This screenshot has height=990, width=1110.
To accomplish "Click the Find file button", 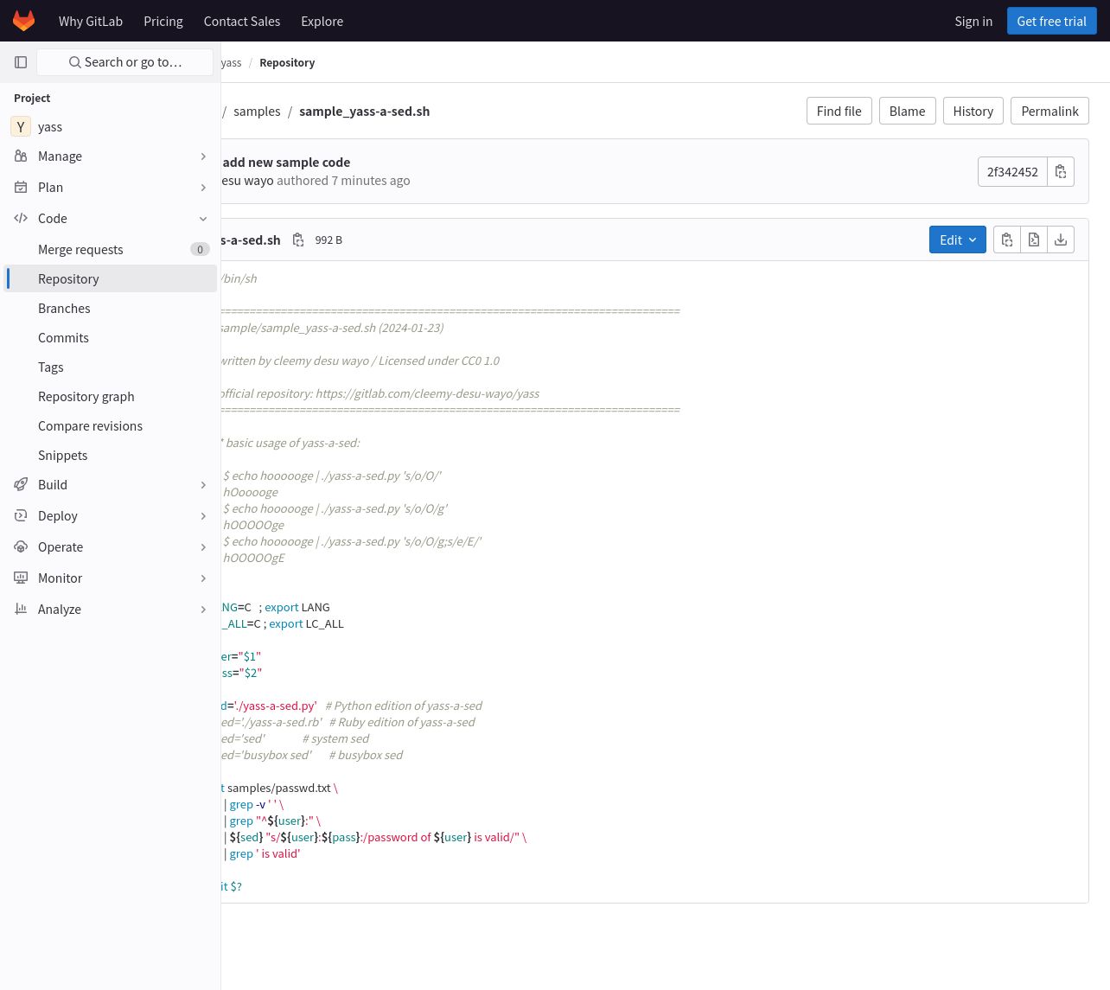I will [839, 111].
